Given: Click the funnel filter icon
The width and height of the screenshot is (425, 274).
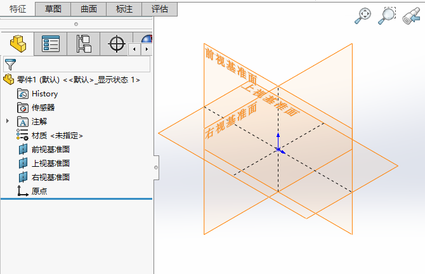Looking at the screenshot, I should click(10, 65).
